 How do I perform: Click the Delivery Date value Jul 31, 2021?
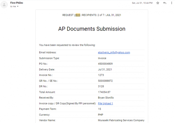105,69
